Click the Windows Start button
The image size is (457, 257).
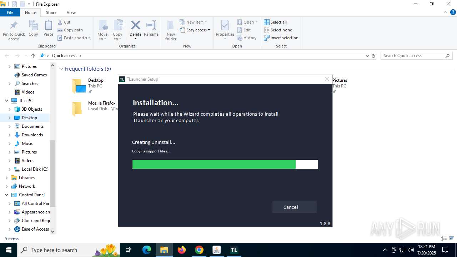tap(9, 250)
